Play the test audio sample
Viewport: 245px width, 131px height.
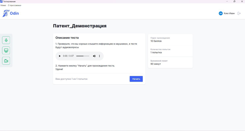click(x=60, y=56)
